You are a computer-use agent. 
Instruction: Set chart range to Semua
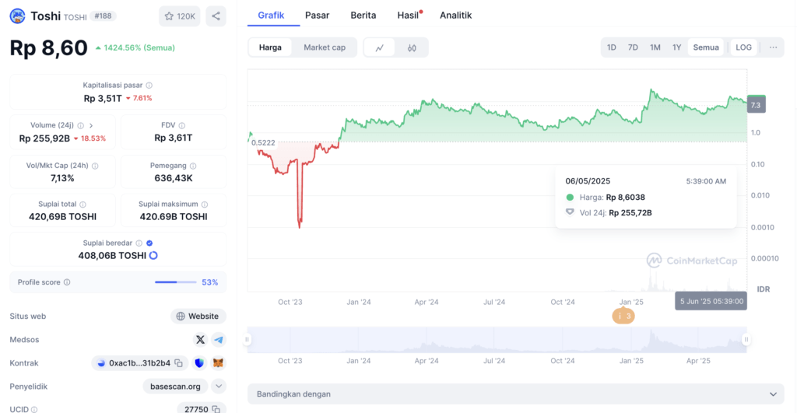click(706, 47)
